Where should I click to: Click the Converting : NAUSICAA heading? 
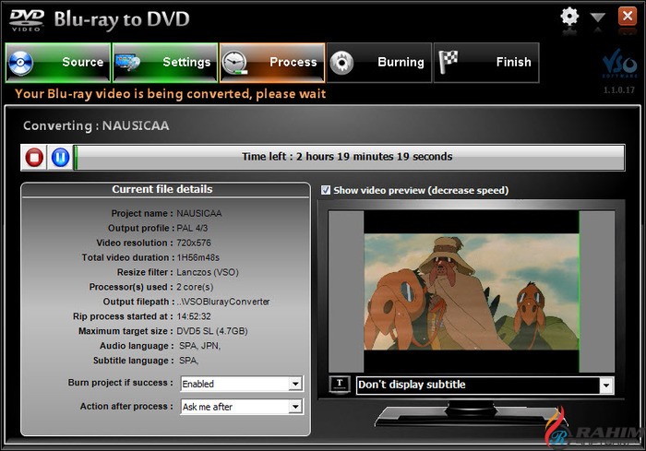click(96, 125)
